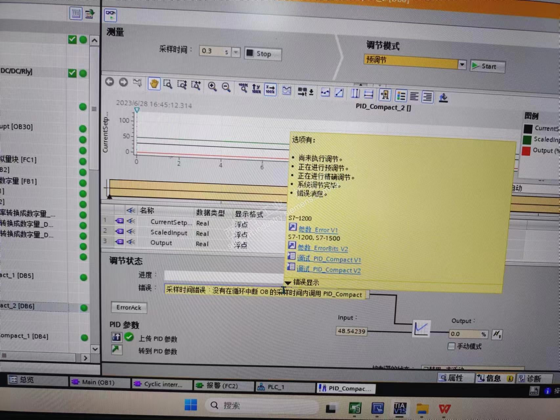560x420 pixels.
Task: Click the project tree scroll up arrow
Action: [x=95, y=41]
